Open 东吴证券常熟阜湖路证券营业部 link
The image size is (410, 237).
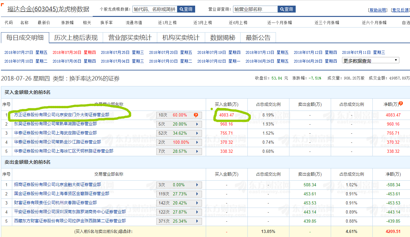point(55,124)
